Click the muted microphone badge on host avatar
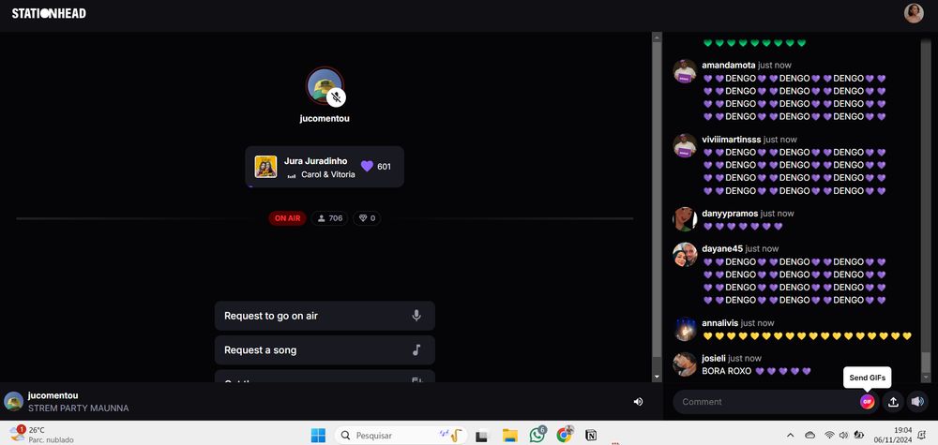This screenshot has height=445, width=938. 336,97
